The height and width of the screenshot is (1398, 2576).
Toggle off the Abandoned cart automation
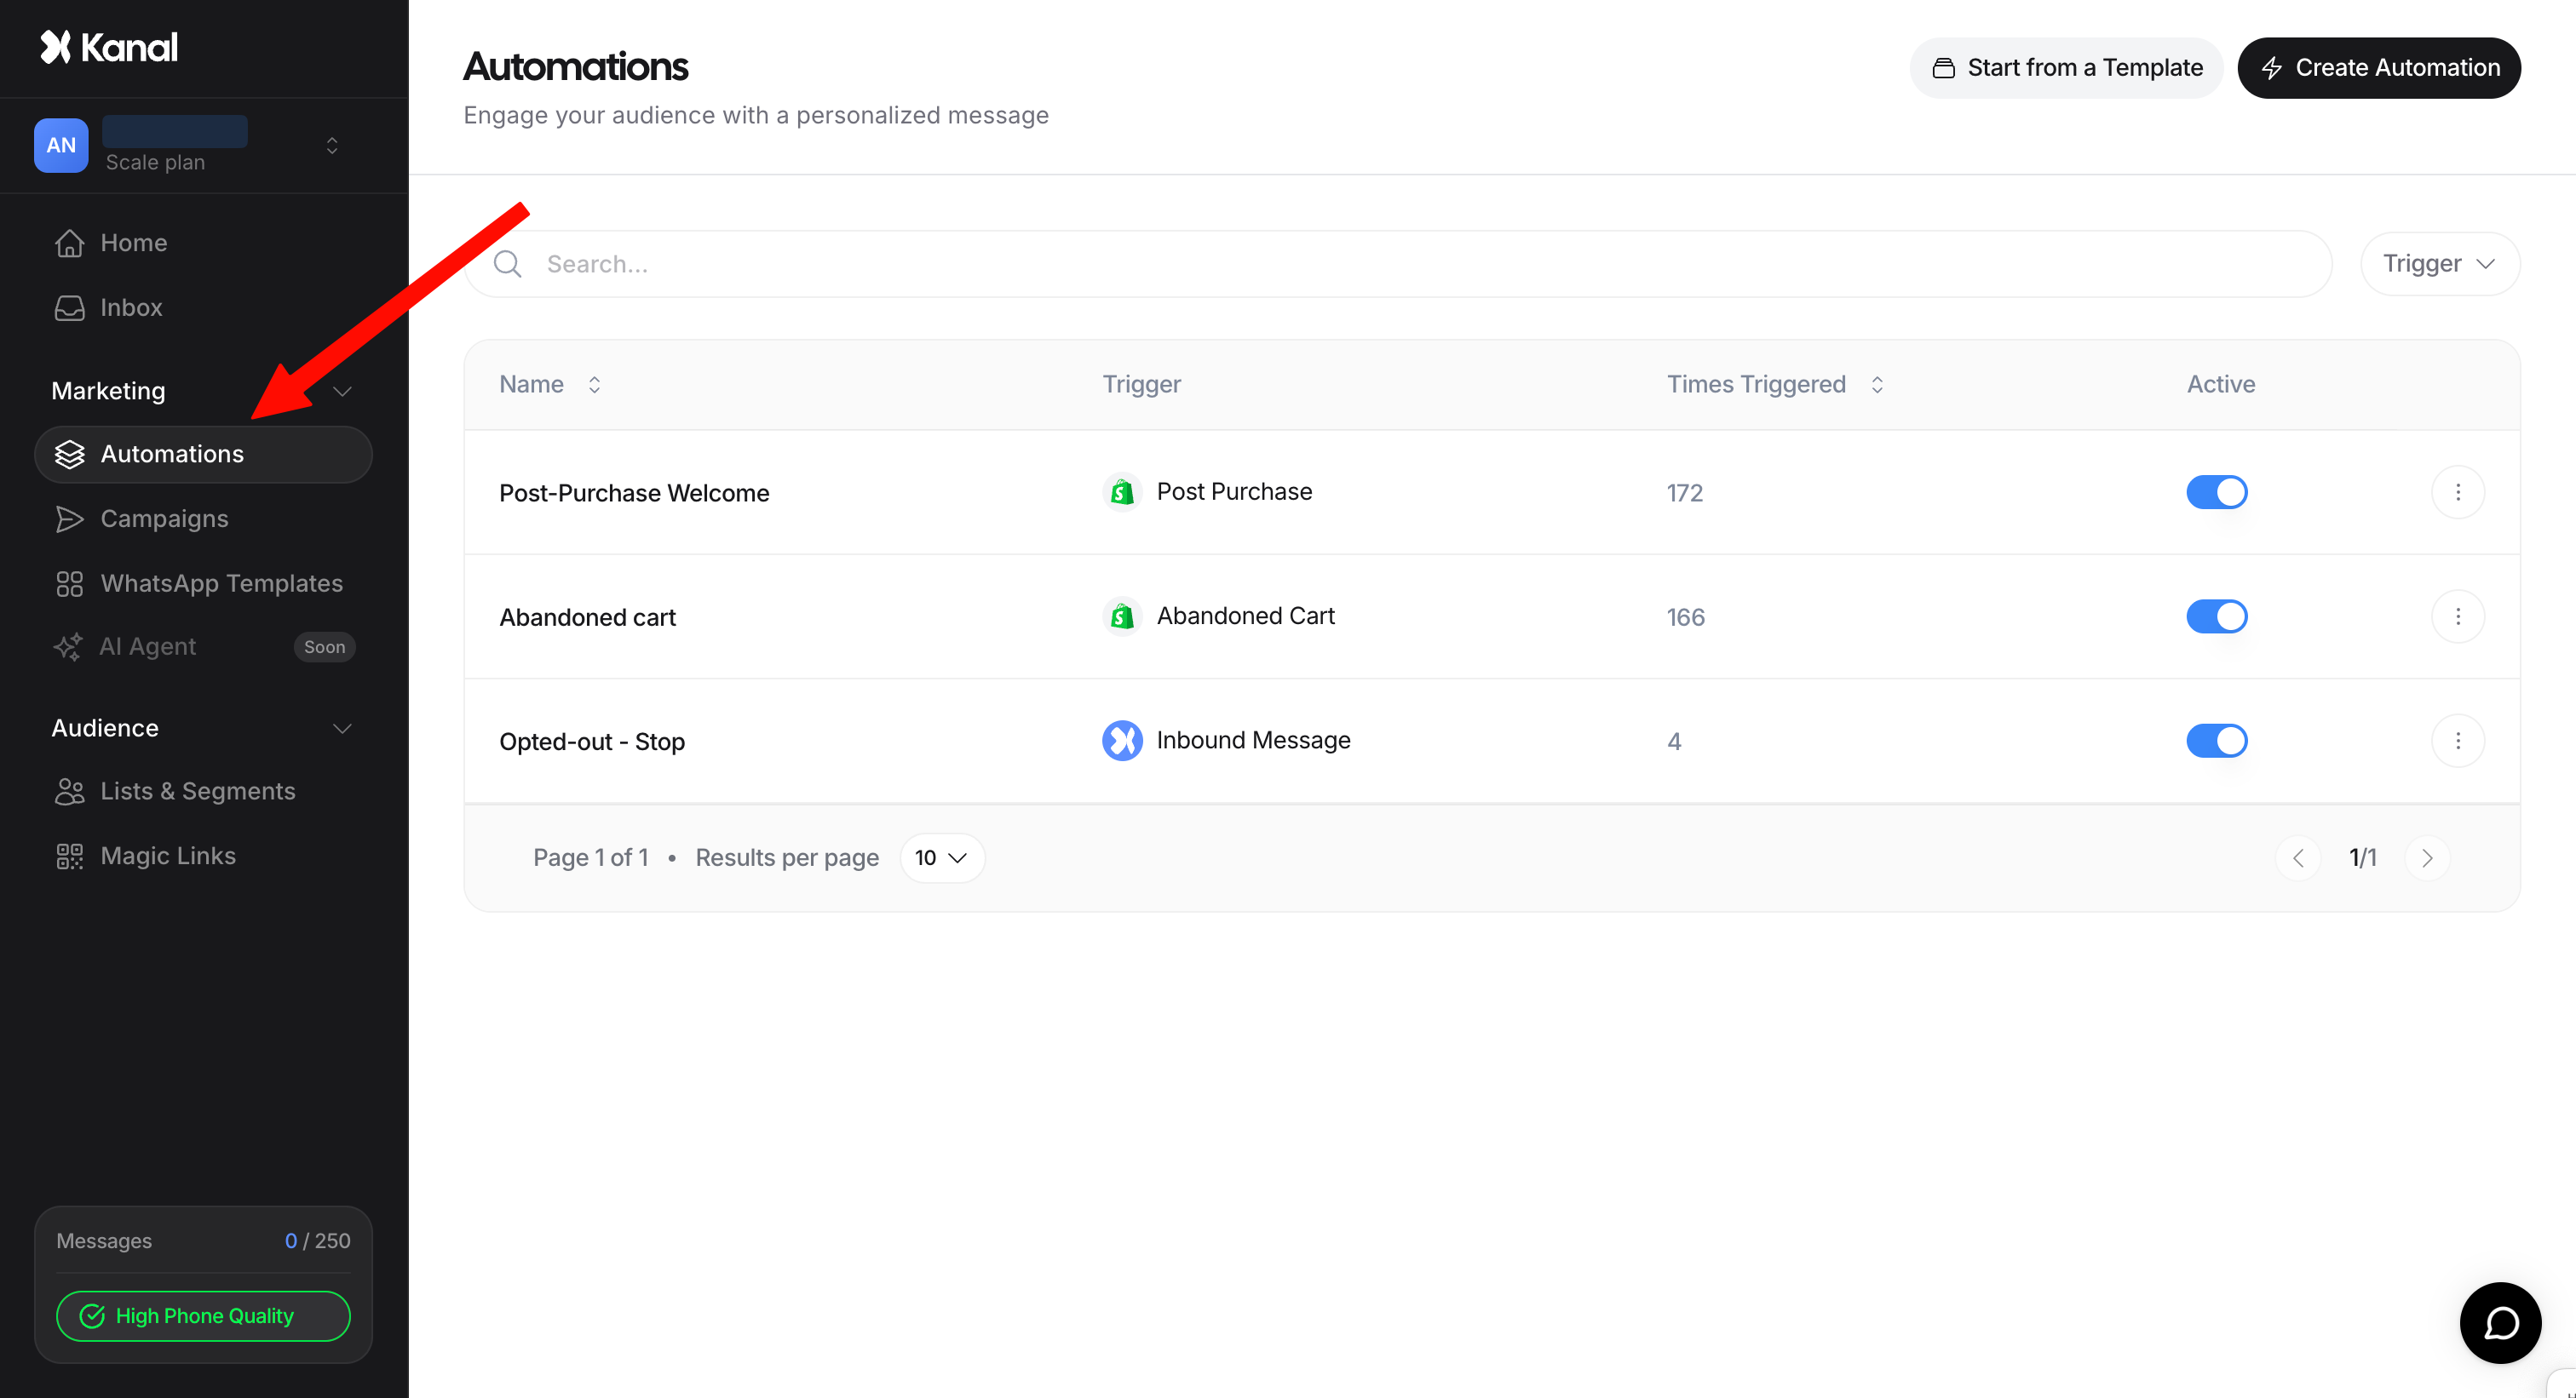(x=2216, y=616)
